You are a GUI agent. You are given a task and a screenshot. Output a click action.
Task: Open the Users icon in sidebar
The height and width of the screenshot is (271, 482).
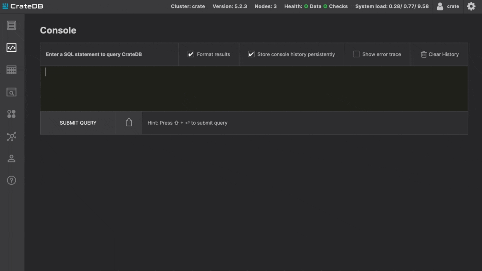point(12,159)
